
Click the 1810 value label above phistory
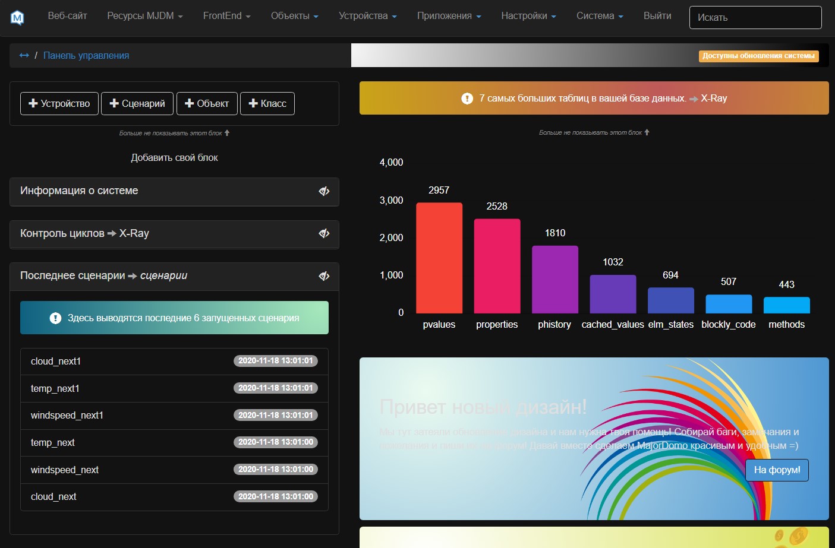(555, 233)
